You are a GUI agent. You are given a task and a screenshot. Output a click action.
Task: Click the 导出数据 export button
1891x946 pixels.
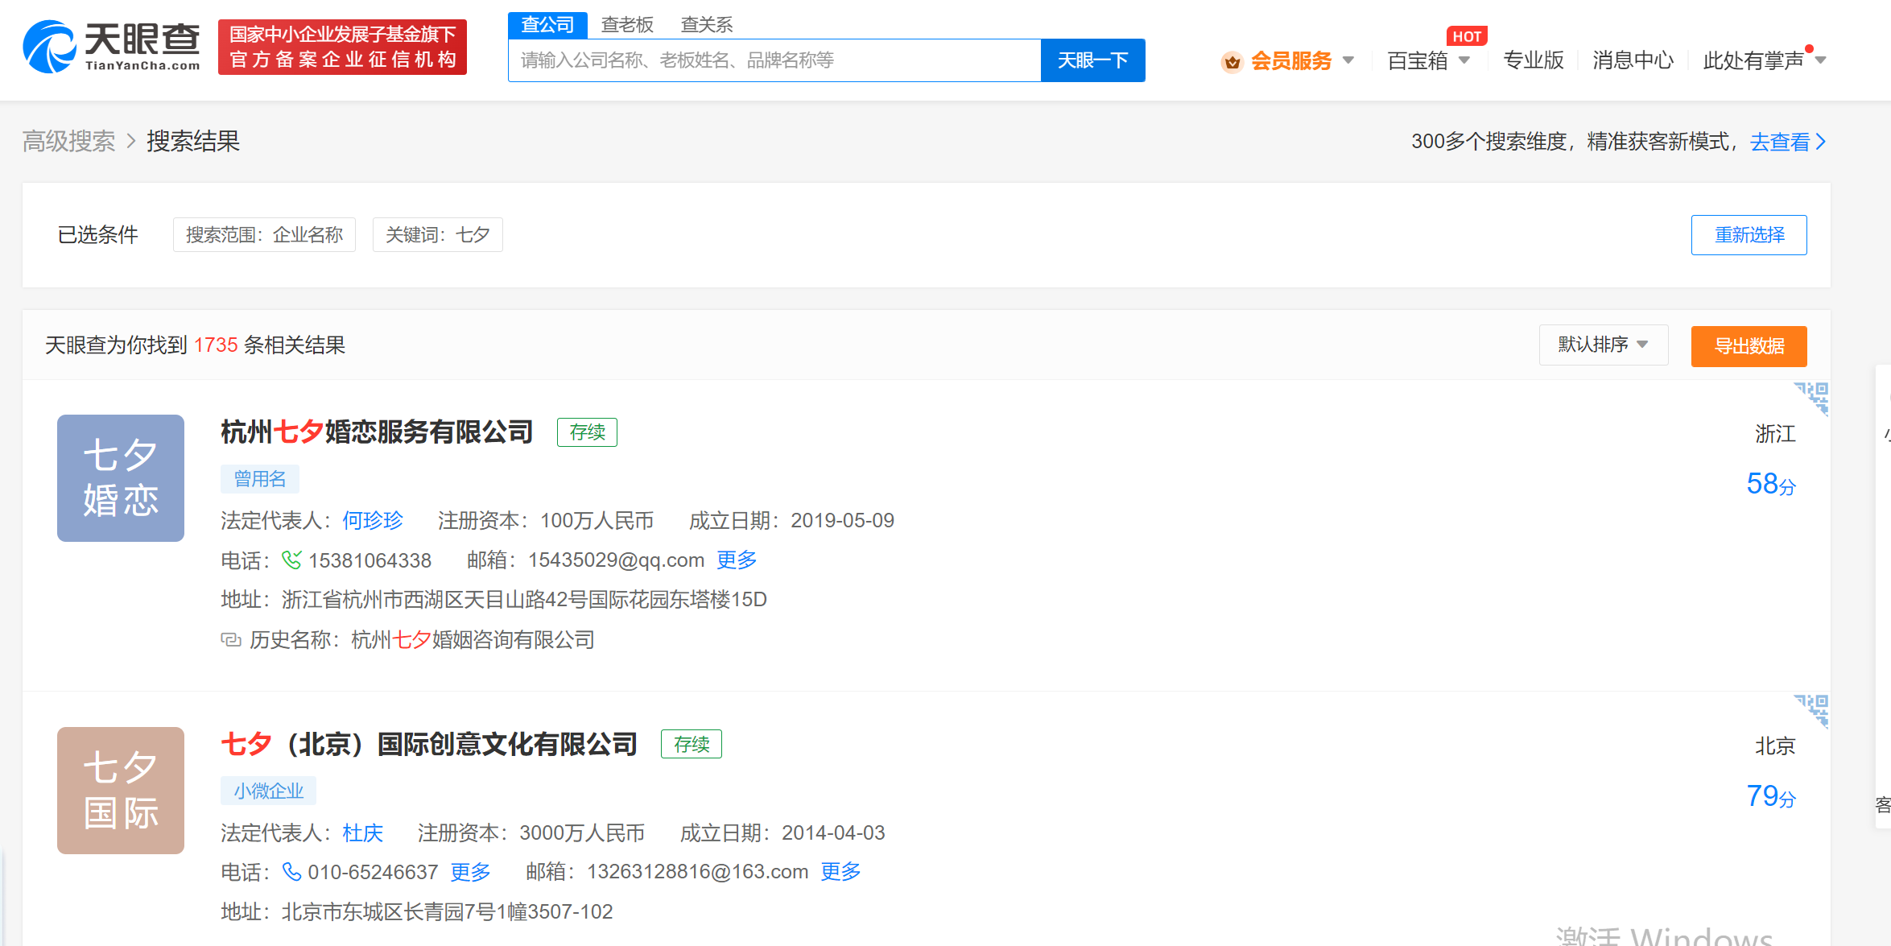(x=1749, y=346)
